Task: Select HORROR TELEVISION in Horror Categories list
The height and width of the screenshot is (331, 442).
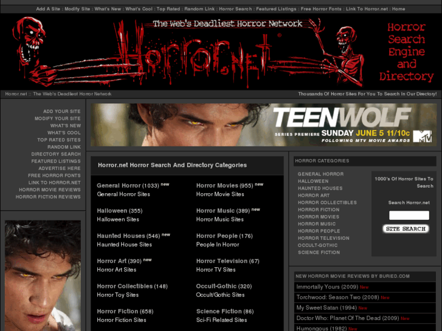Action: click(323, 238)
